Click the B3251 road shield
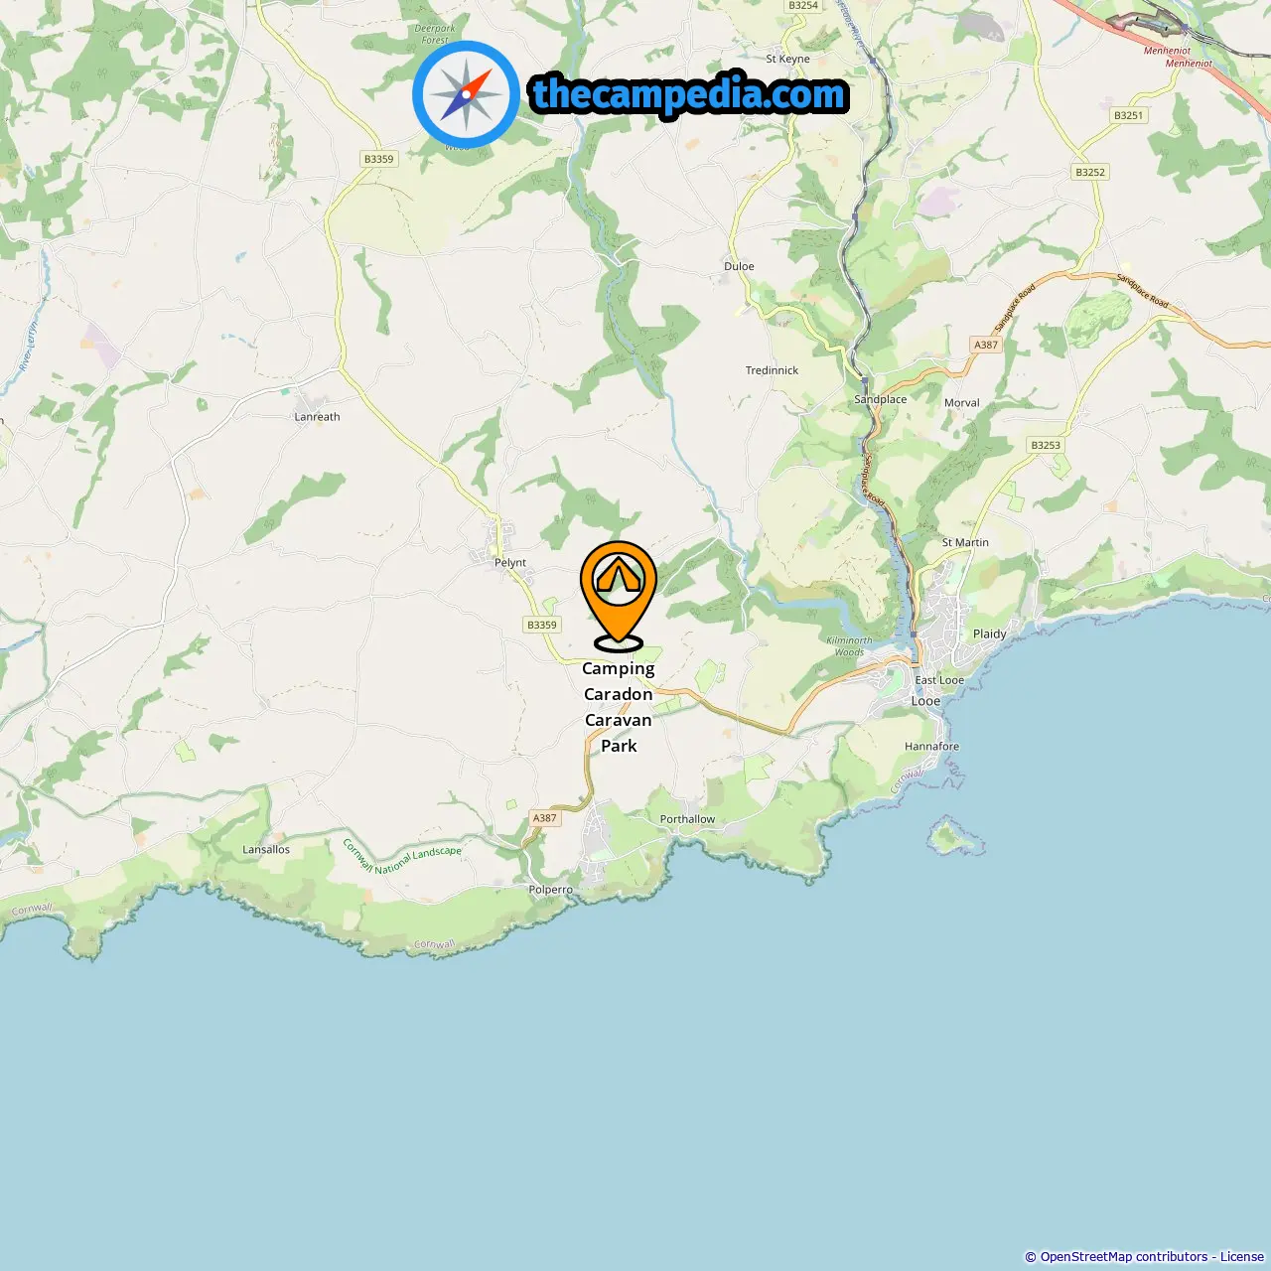Screen dimensions: 1271x1271 coord(1128,115)
